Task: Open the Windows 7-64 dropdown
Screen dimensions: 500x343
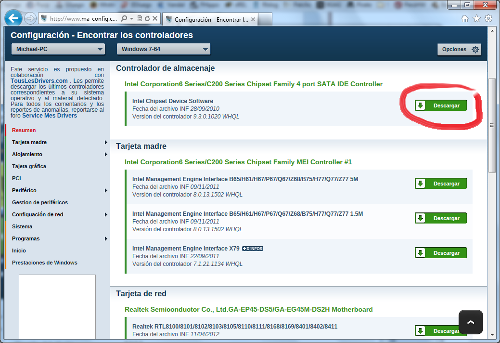Action: pos(164,49)
